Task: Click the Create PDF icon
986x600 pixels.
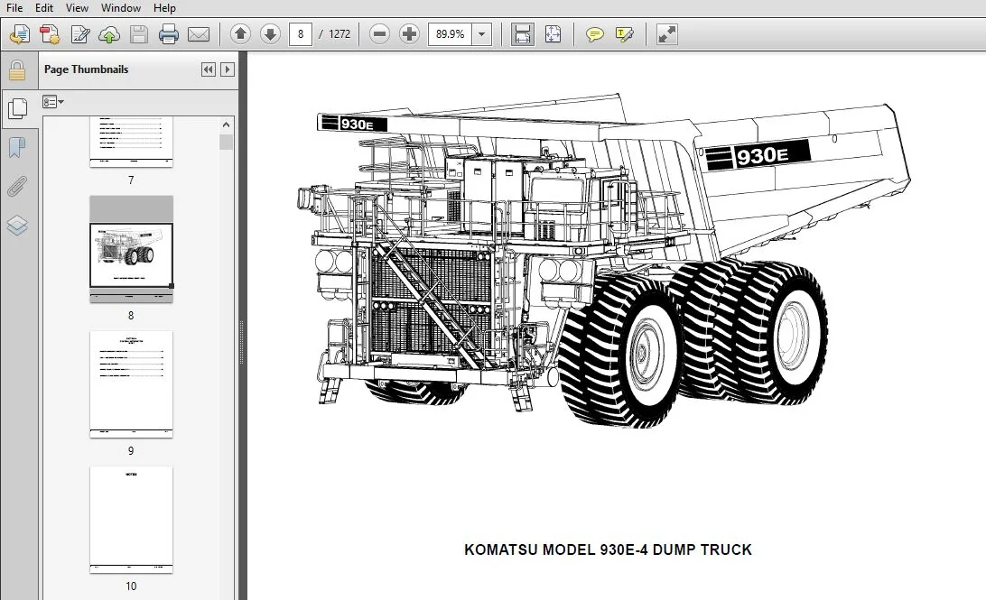Action: pos(50,34)
